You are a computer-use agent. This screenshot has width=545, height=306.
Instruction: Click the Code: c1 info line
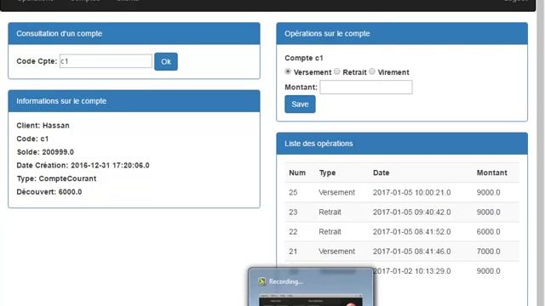click(x=32, y=139)
